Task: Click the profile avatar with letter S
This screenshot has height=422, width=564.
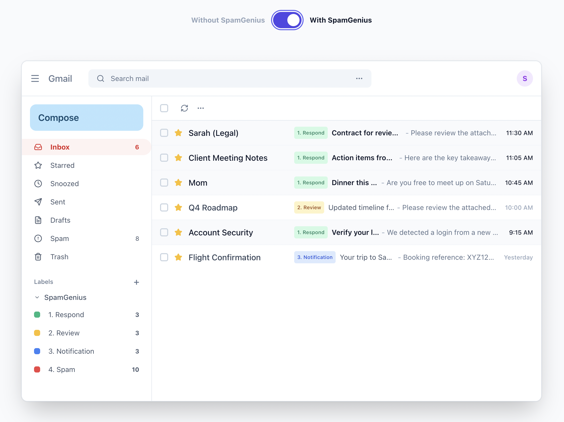Action: [525, 78]
